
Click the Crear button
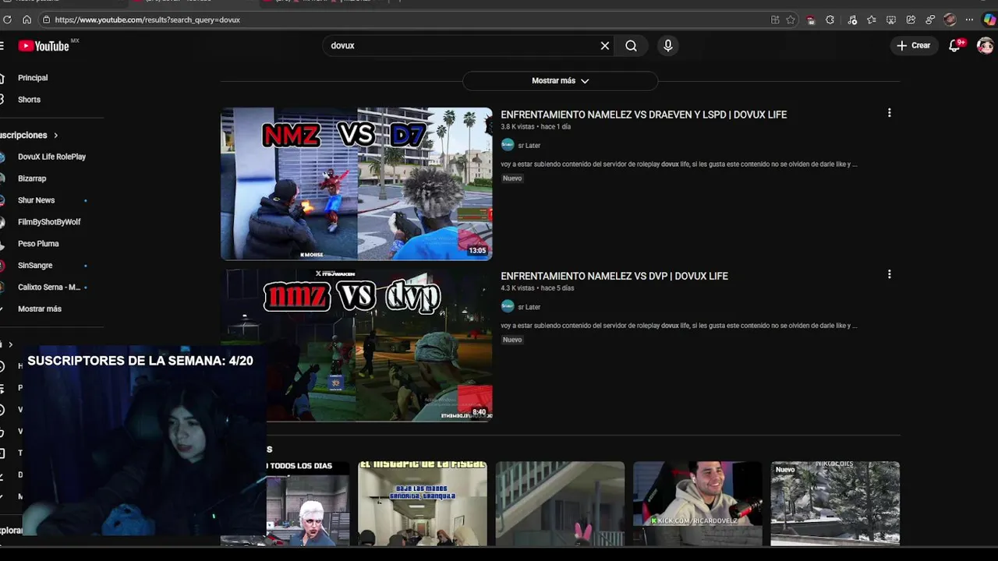(913, 45)
